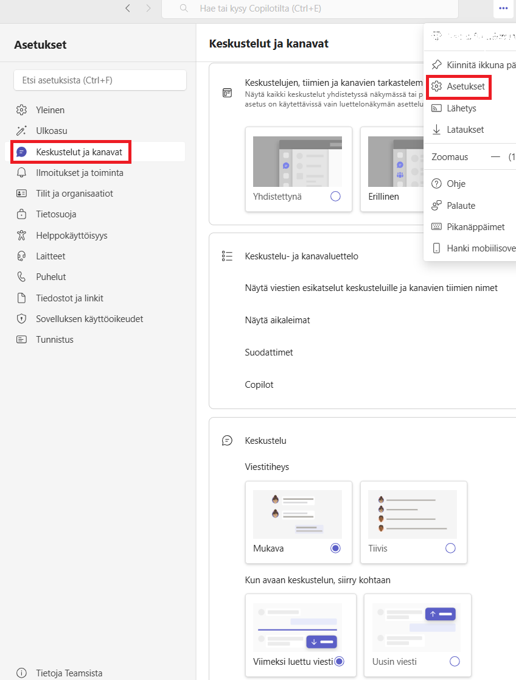Open Puhelut phone icon
The image size is (516, 680).
point(21,276)
